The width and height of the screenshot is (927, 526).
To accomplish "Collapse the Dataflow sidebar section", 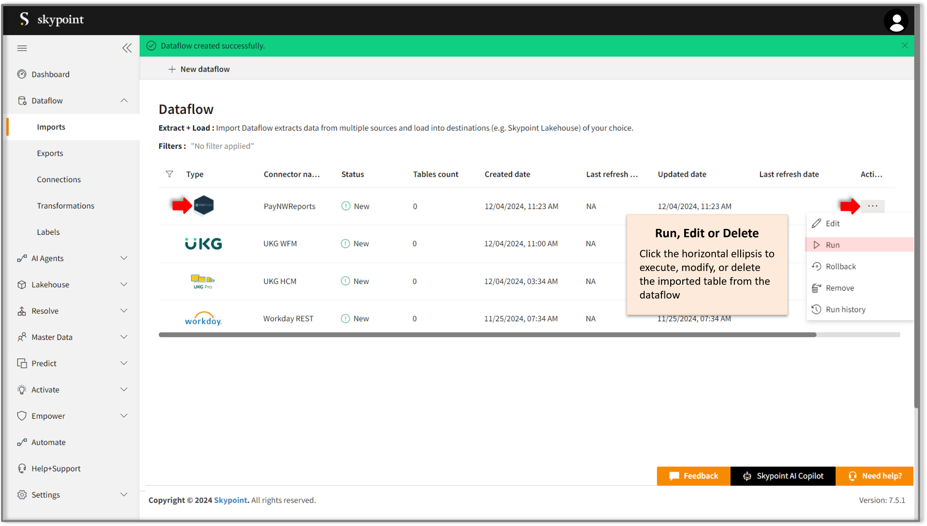I will pos(124,100).
